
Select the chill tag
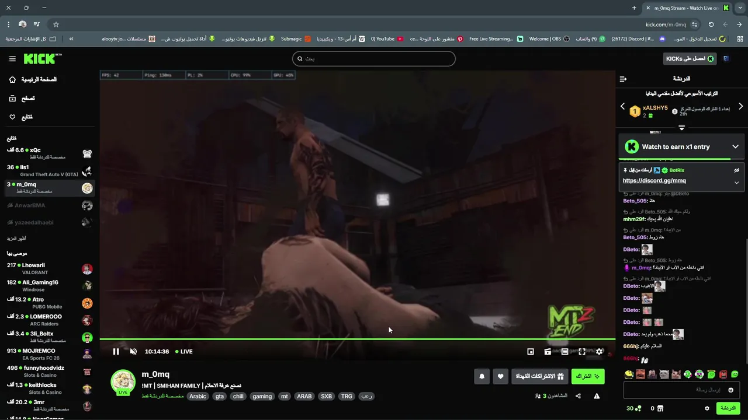click(x=238, y=396)
